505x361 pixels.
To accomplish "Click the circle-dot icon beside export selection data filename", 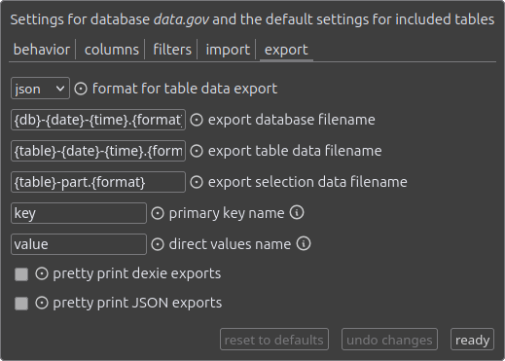I will (x=197, y=182).
